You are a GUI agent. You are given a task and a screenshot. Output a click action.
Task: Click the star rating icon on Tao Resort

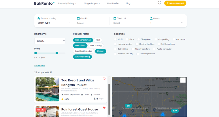coord(62,99)
